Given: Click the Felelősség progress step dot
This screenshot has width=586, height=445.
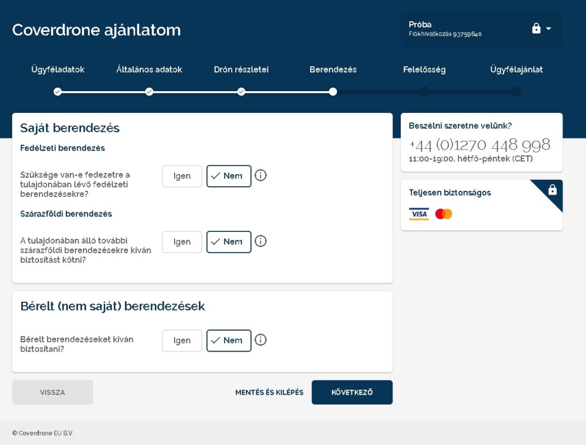Looking at the screenshot, I should click(x=425, y=92).
